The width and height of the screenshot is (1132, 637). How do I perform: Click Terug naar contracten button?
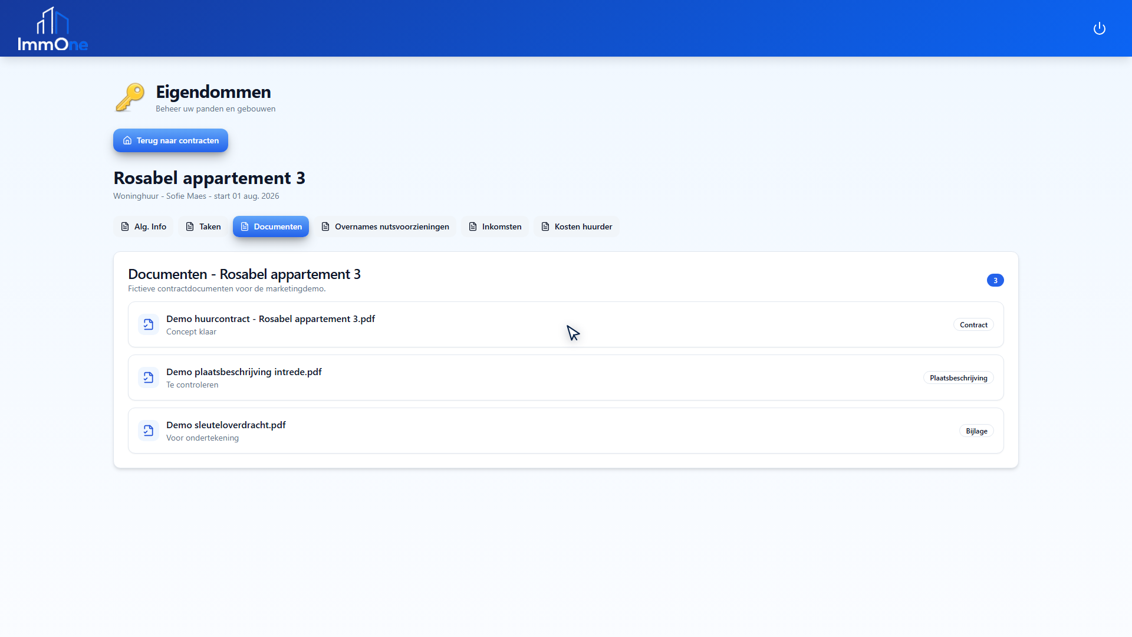170,140
